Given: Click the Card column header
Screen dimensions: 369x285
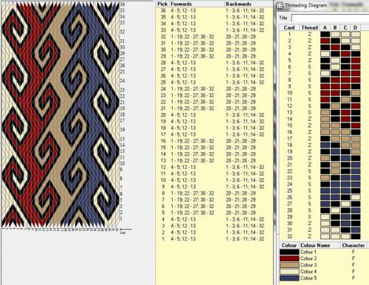Looking at the screenshot, I should (289, 27).
